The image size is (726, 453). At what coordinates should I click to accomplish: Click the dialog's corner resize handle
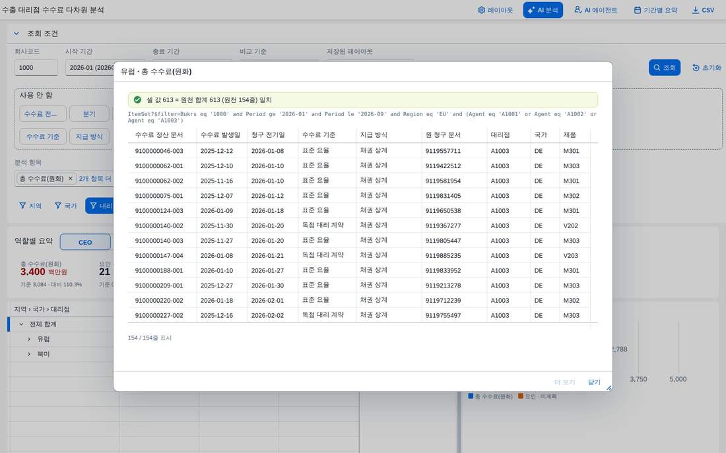(x=609, y=388)
